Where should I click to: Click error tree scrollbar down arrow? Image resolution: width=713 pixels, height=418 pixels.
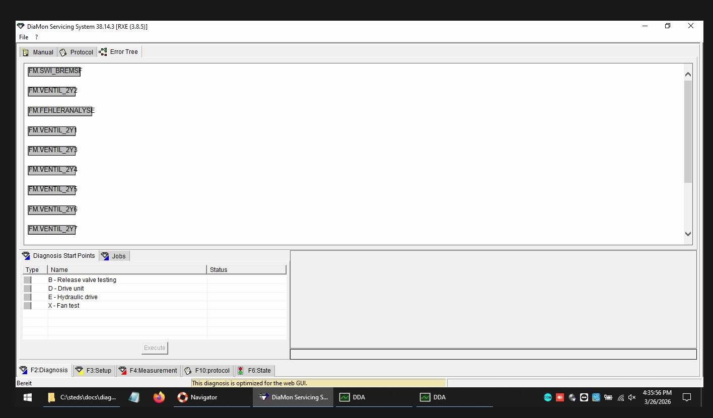point(688,234)
